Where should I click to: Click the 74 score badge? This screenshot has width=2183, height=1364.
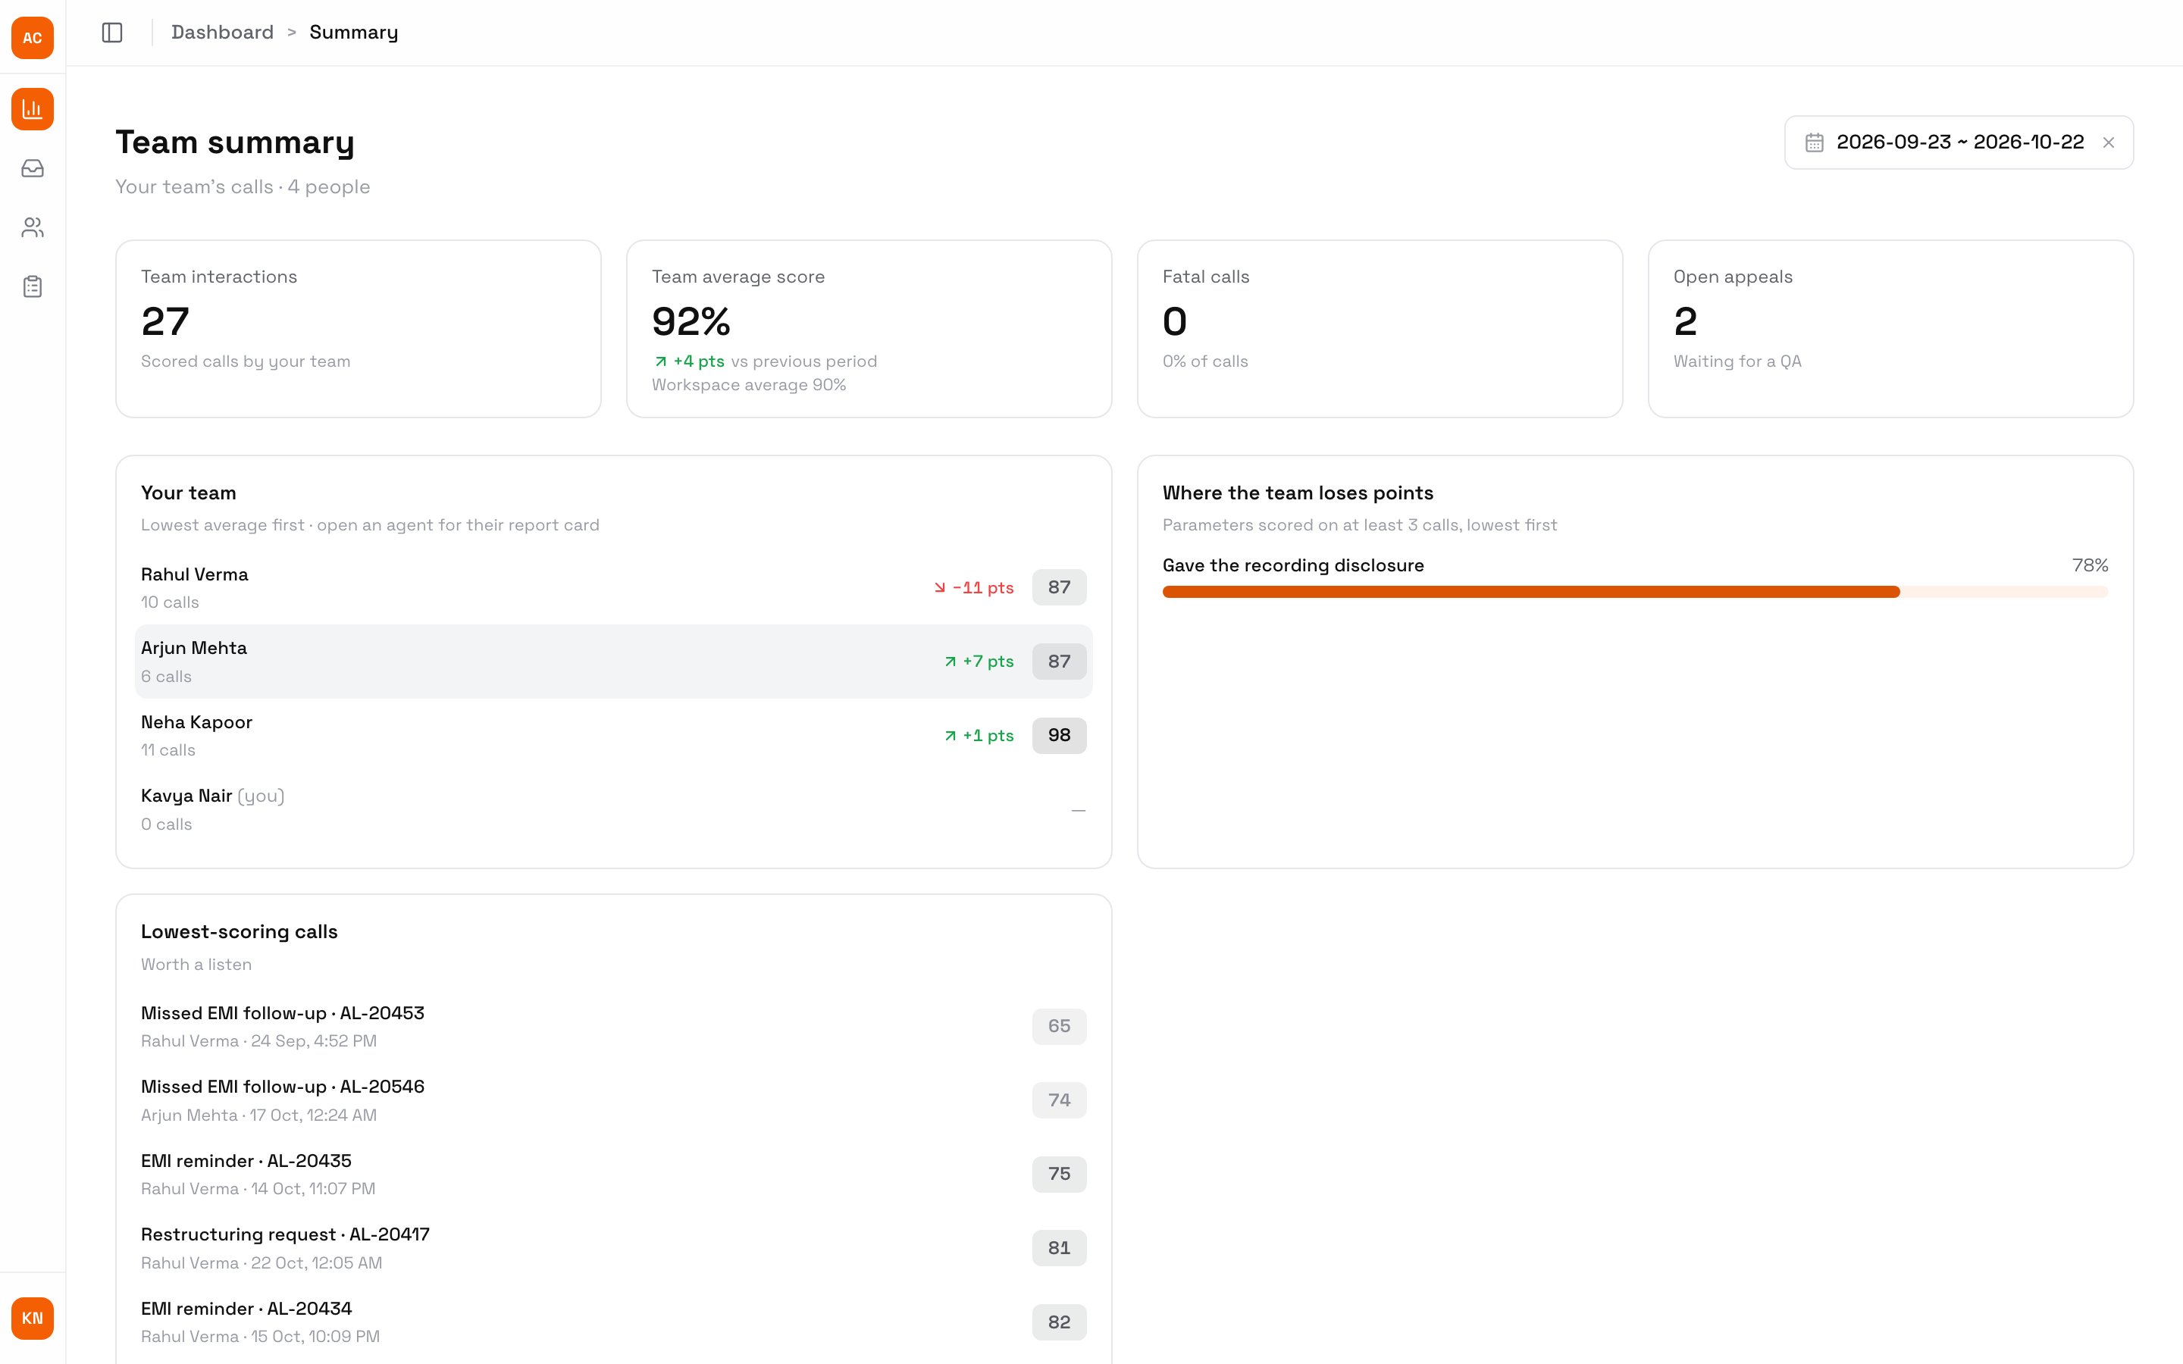1059,1100
